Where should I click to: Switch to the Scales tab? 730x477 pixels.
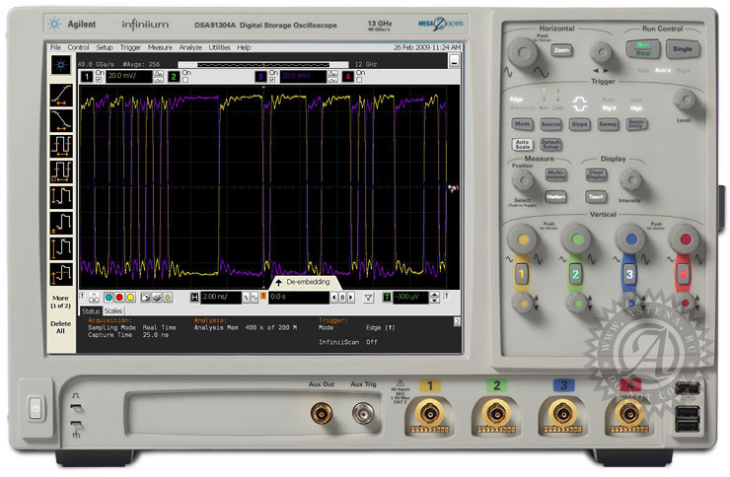[113, 310]
